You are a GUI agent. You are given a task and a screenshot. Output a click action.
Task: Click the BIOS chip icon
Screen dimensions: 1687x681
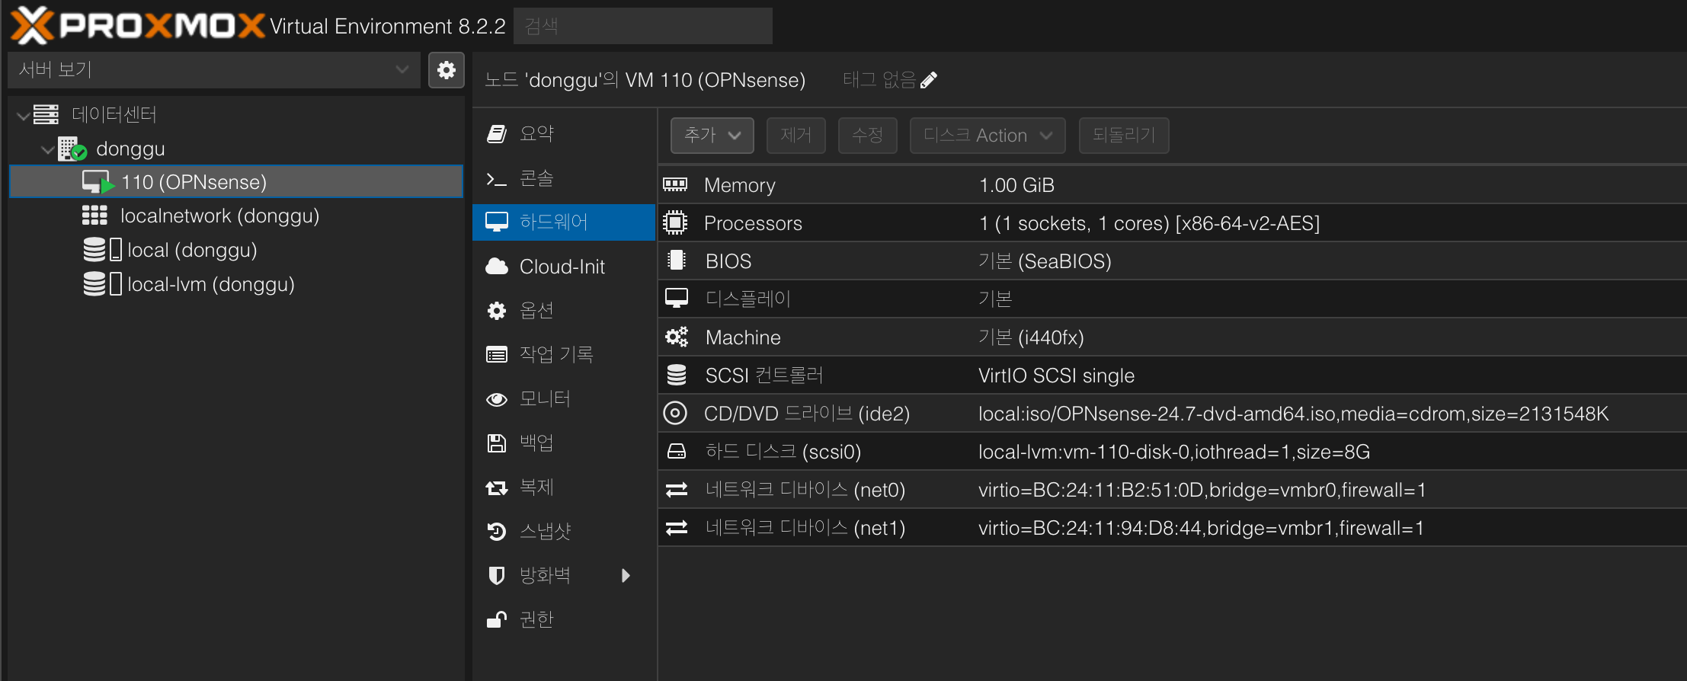pos(675,261)
